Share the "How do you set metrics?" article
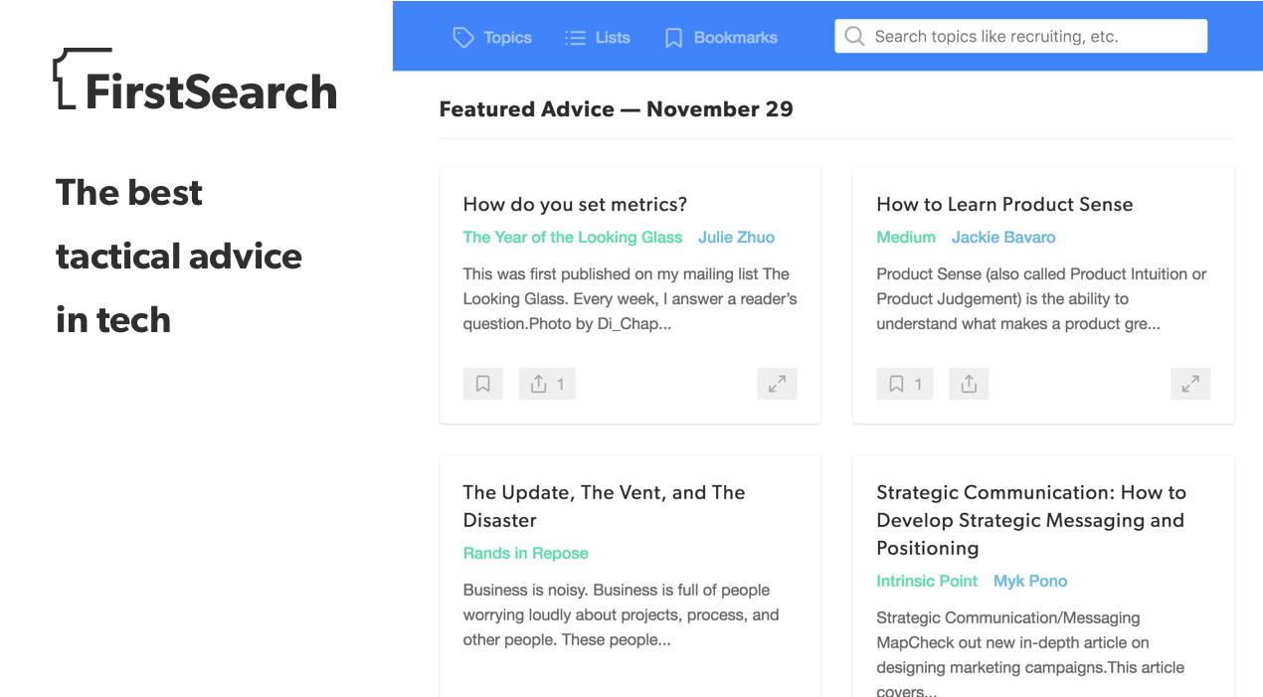This screenshot has height=697, width=1263. click(x=546, y=384)
